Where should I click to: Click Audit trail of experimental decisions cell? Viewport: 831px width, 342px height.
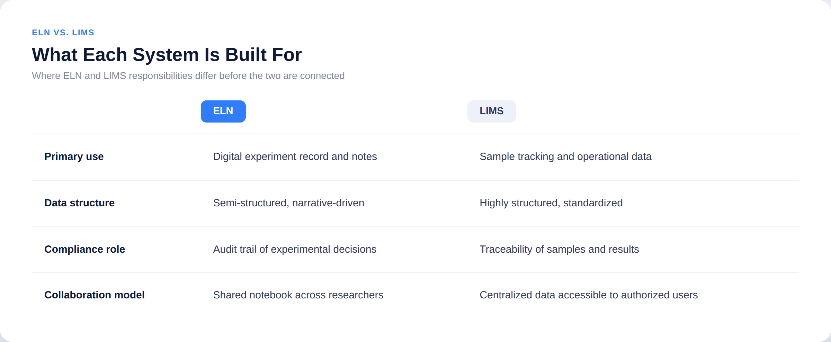tap(295, 249)
